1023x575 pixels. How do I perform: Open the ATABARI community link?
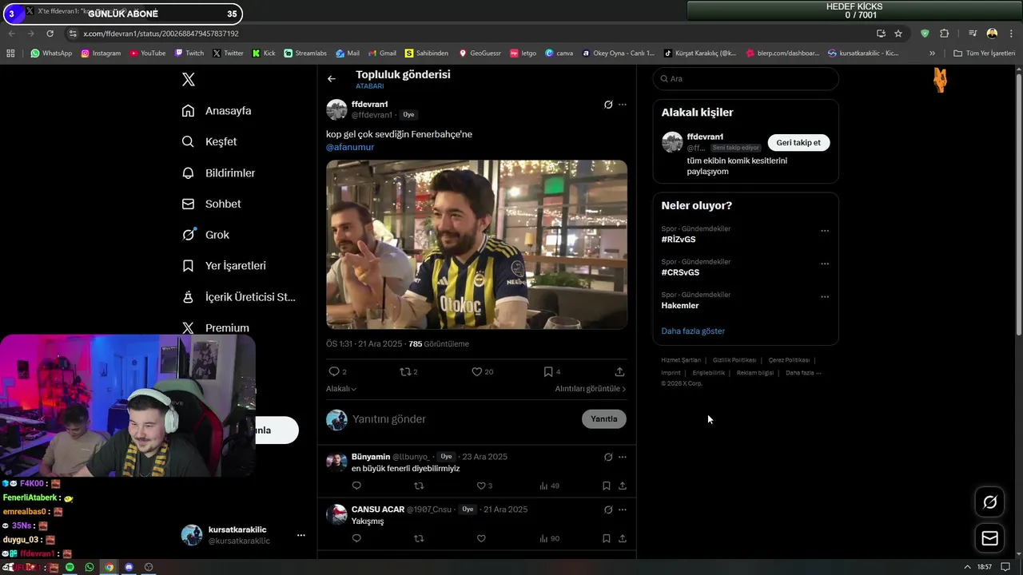370,86
